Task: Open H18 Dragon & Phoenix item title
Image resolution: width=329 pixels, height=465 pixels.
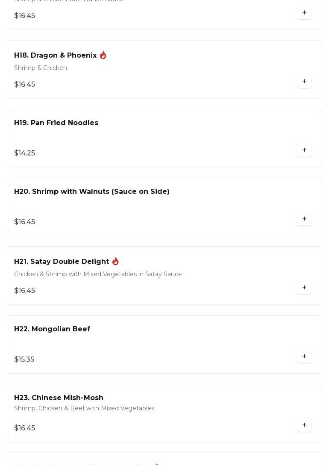Action: [56, 55]
